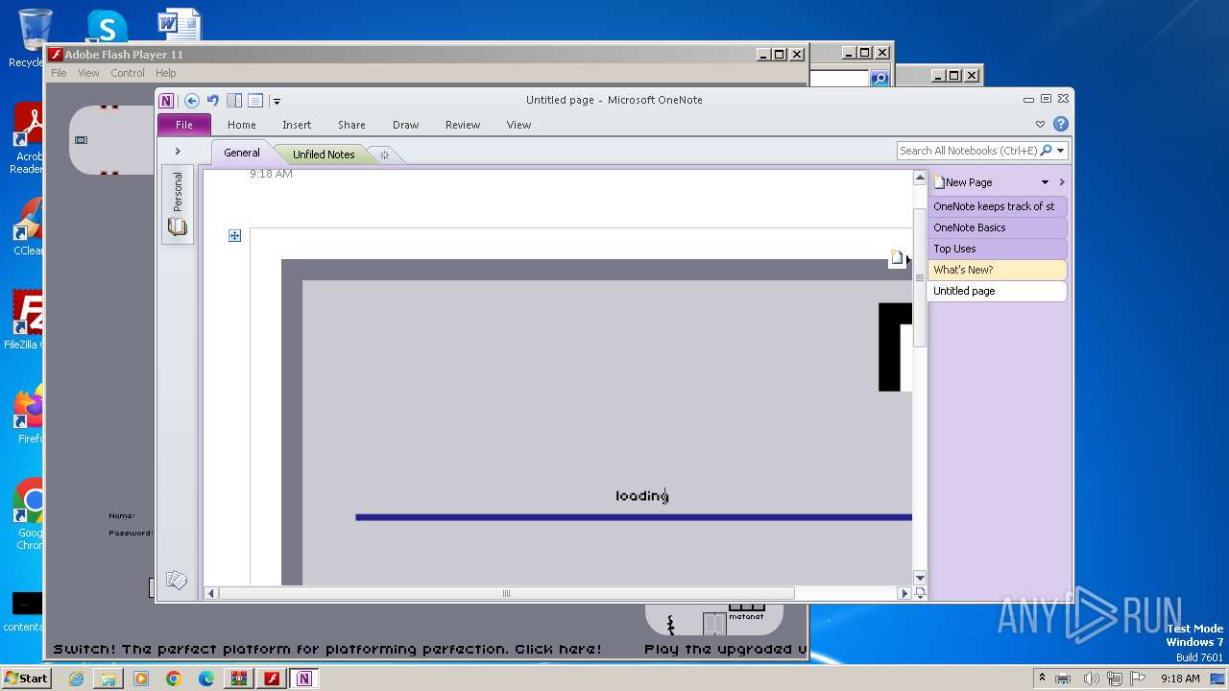Open the search scope dropdown arrow
1229x691 pixels.
click(x=1060, y=151)
